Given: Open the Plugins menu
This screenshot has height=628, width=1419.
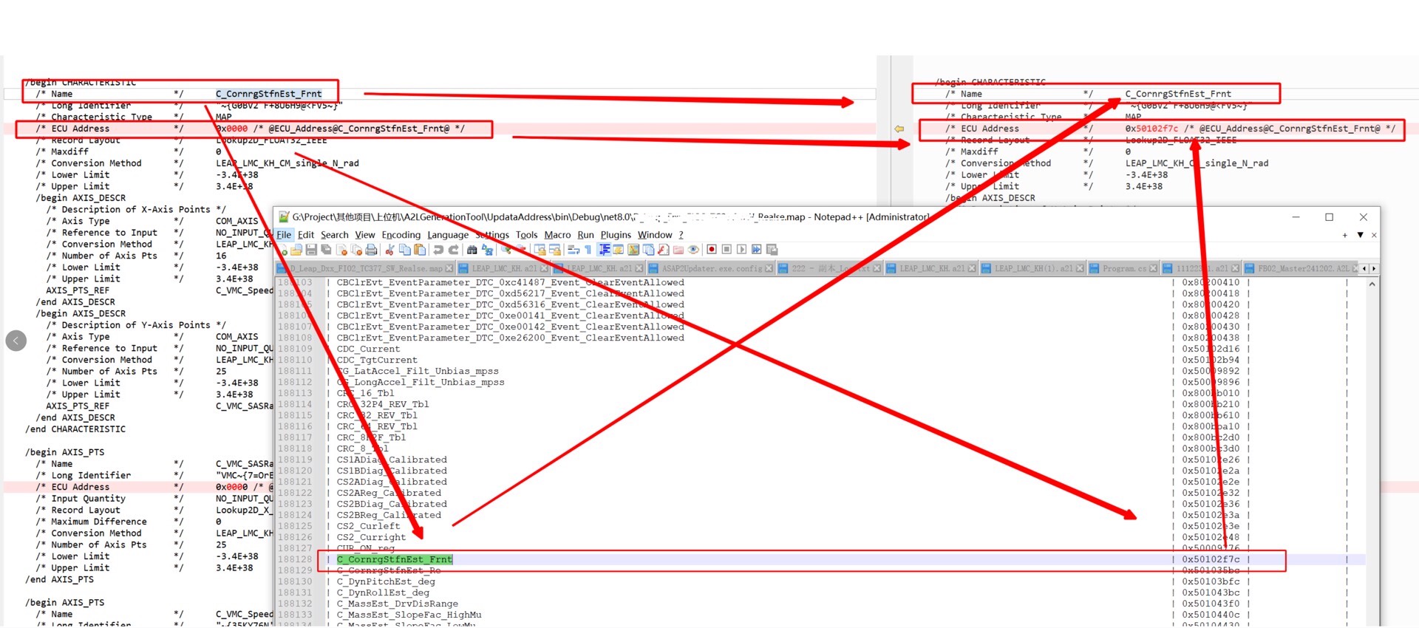Looking at the screenshot, I should pyautogui.click(x=616, y=235).
